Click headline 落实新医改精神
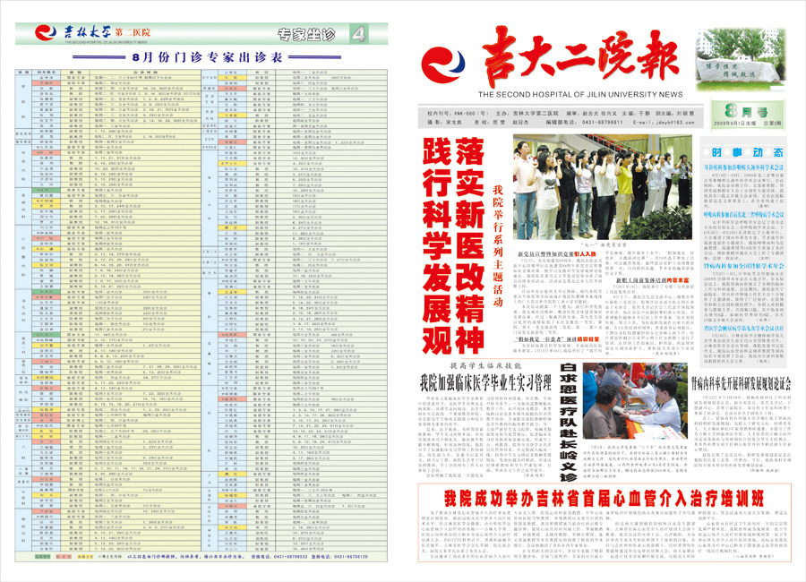 pyautogui.click(x=469, y=244)
